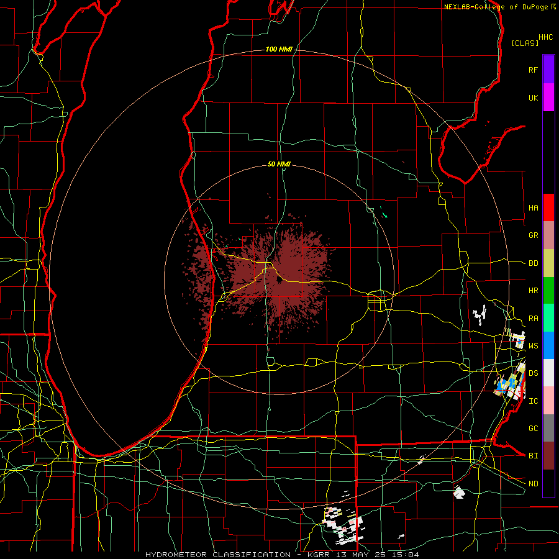
Task: Click the WS blue legend swatch
Action: [x=548, y=345]
